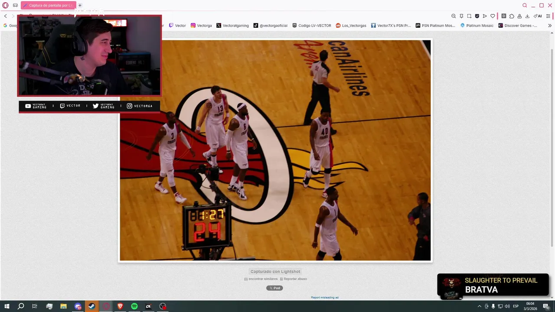
Task: Click the pin icon in address bar
Action: tap(461, 16)
